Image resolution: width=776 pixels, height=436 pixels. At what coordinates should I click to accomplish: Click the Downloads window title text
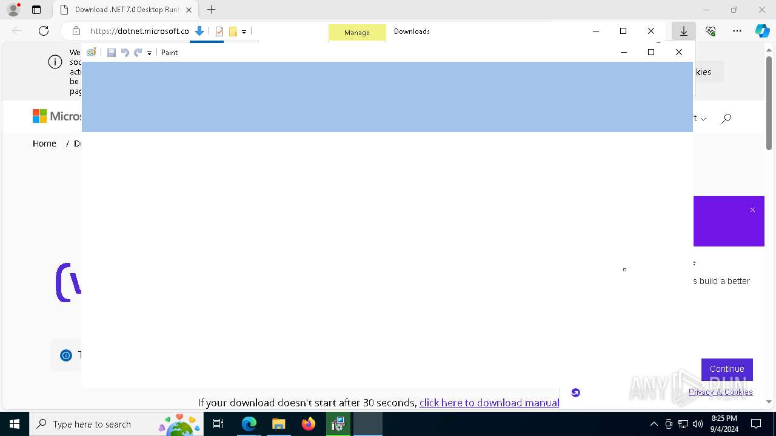coord(412,31)
